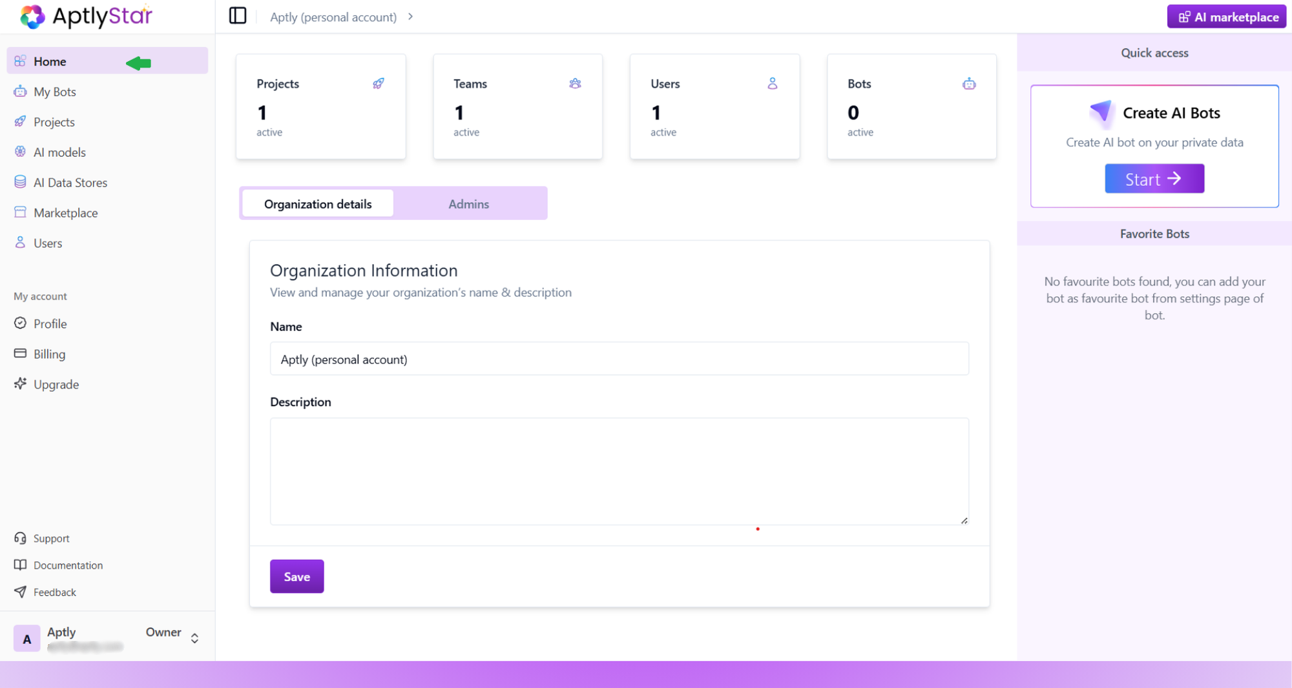Switch to Organization details tab

coord(318,204)
